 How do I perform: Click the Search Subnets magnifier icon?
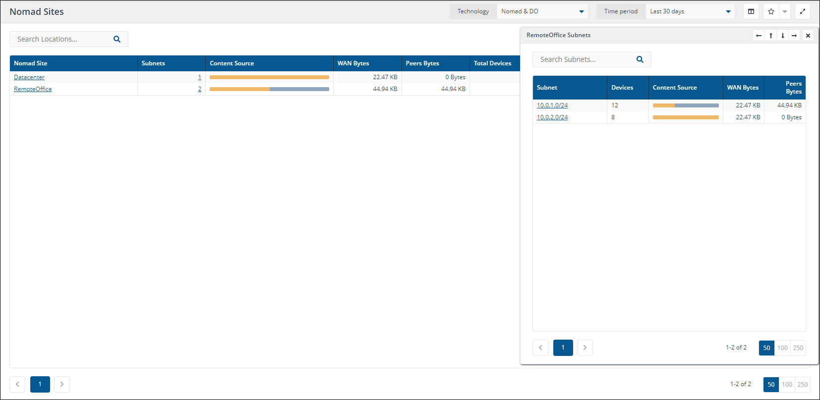[640, 59]
